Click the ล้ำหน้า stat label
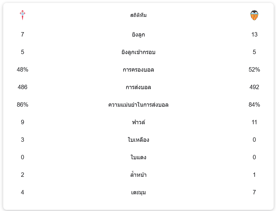This screenshot has height=211, width=276. click(138, 175)
